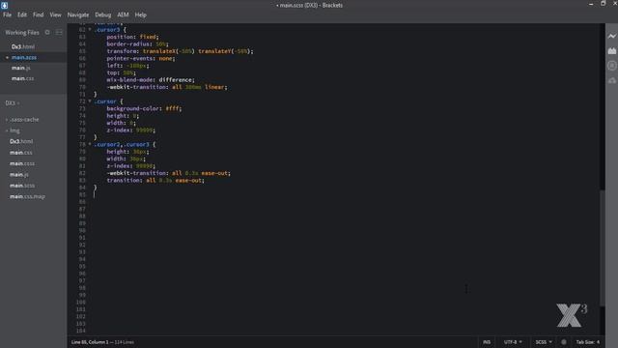618x348 pixels.
Task: Open Live Preview lightning bolt icon
Action: [x=611, y=36]
